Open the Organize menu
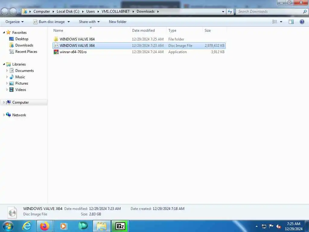The image size is (309, 232). [x=14, y=22]
